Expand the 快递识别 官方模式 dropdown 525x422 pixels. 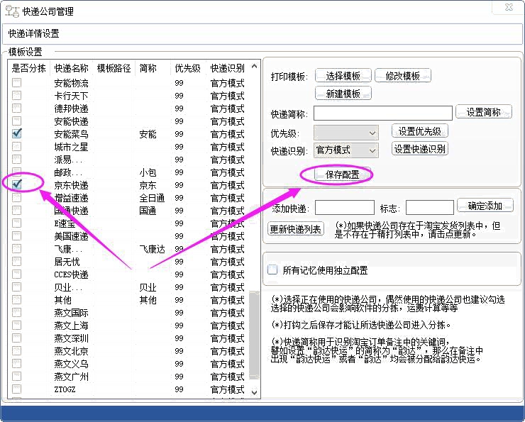[346, 150]
